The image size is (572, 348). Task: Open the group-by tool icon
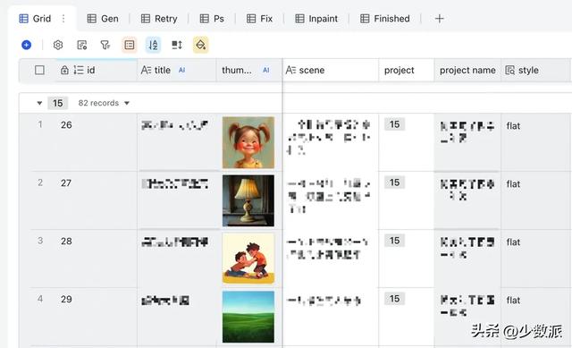point(129,45)
